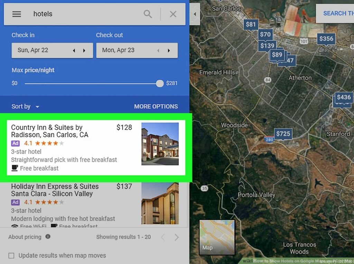Select Country Inn & Suites by Radisson listing

click(96, 147)
